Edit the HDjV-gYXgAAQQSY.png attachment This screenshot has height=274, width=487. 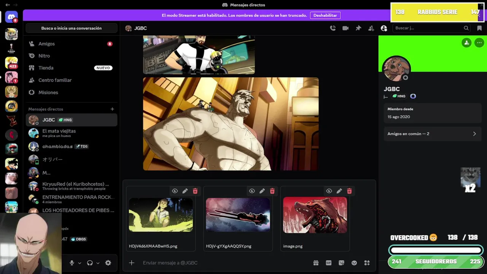click(x=262, y=191)
